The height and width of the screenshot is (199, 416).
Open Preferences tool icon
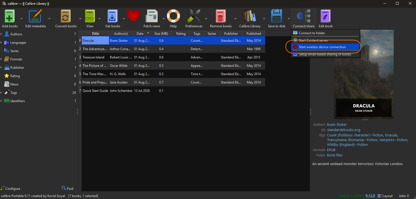click(x=194, y=16)
